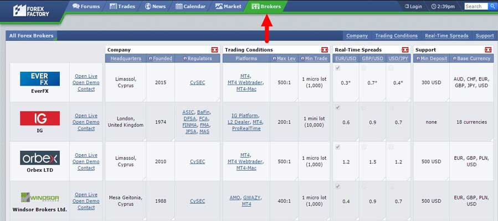
Task: Click the search magnifier button
Action: 492,6
